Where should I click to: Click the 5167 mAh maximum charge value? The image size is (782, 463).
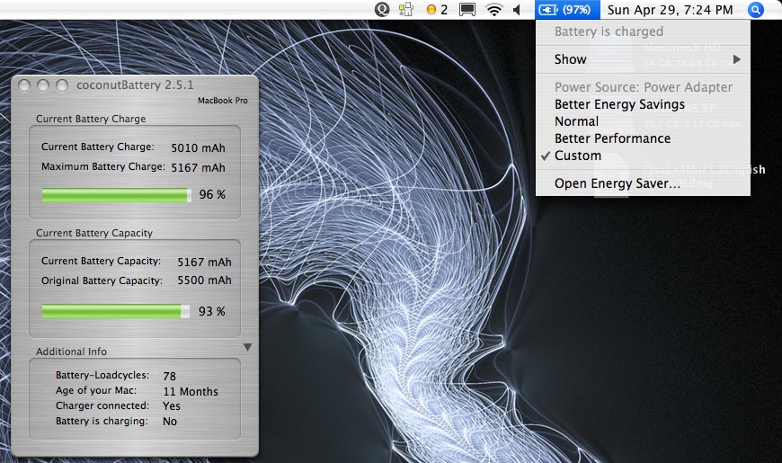click(x=198, y=167)
